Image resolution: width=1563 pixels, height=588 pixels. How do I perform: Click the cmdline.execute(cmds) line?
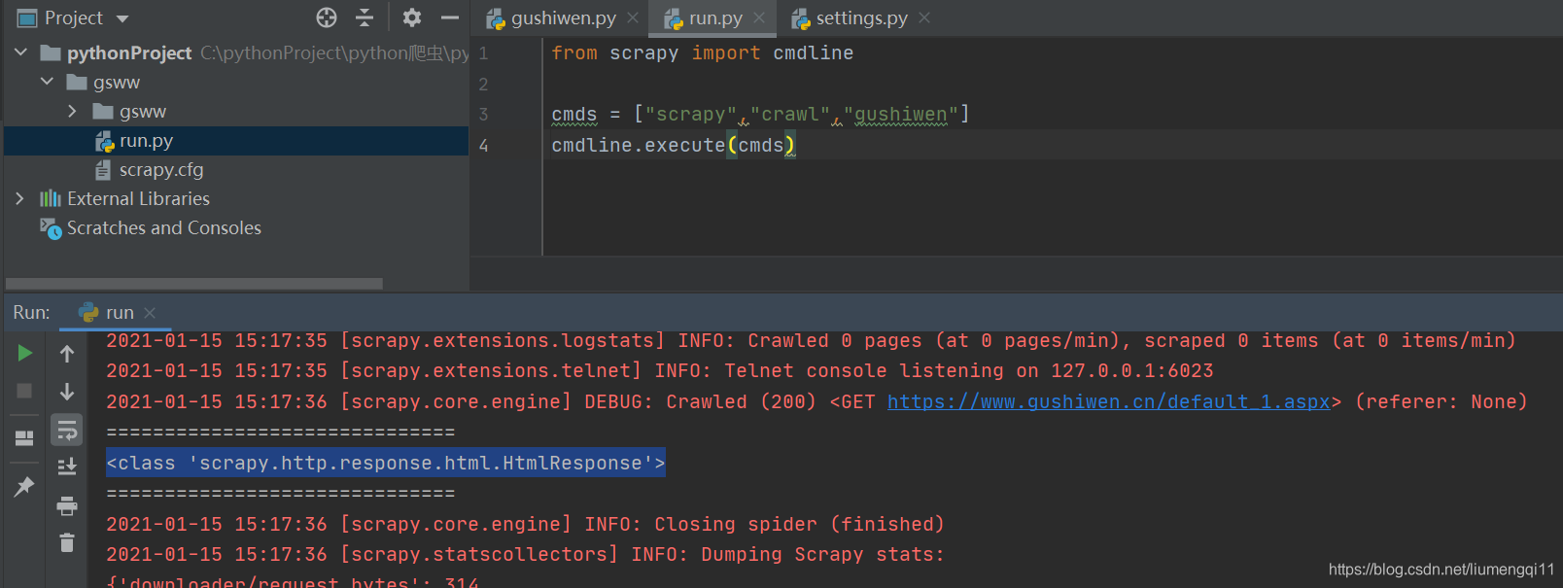point(673,146)
